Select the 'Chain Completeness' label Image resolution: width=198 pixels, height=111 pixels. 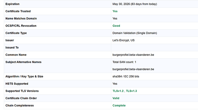pyautogui.click(x=20, y=105)
